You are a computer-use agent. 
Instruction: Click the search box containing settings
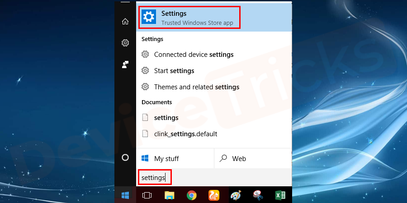203,178
